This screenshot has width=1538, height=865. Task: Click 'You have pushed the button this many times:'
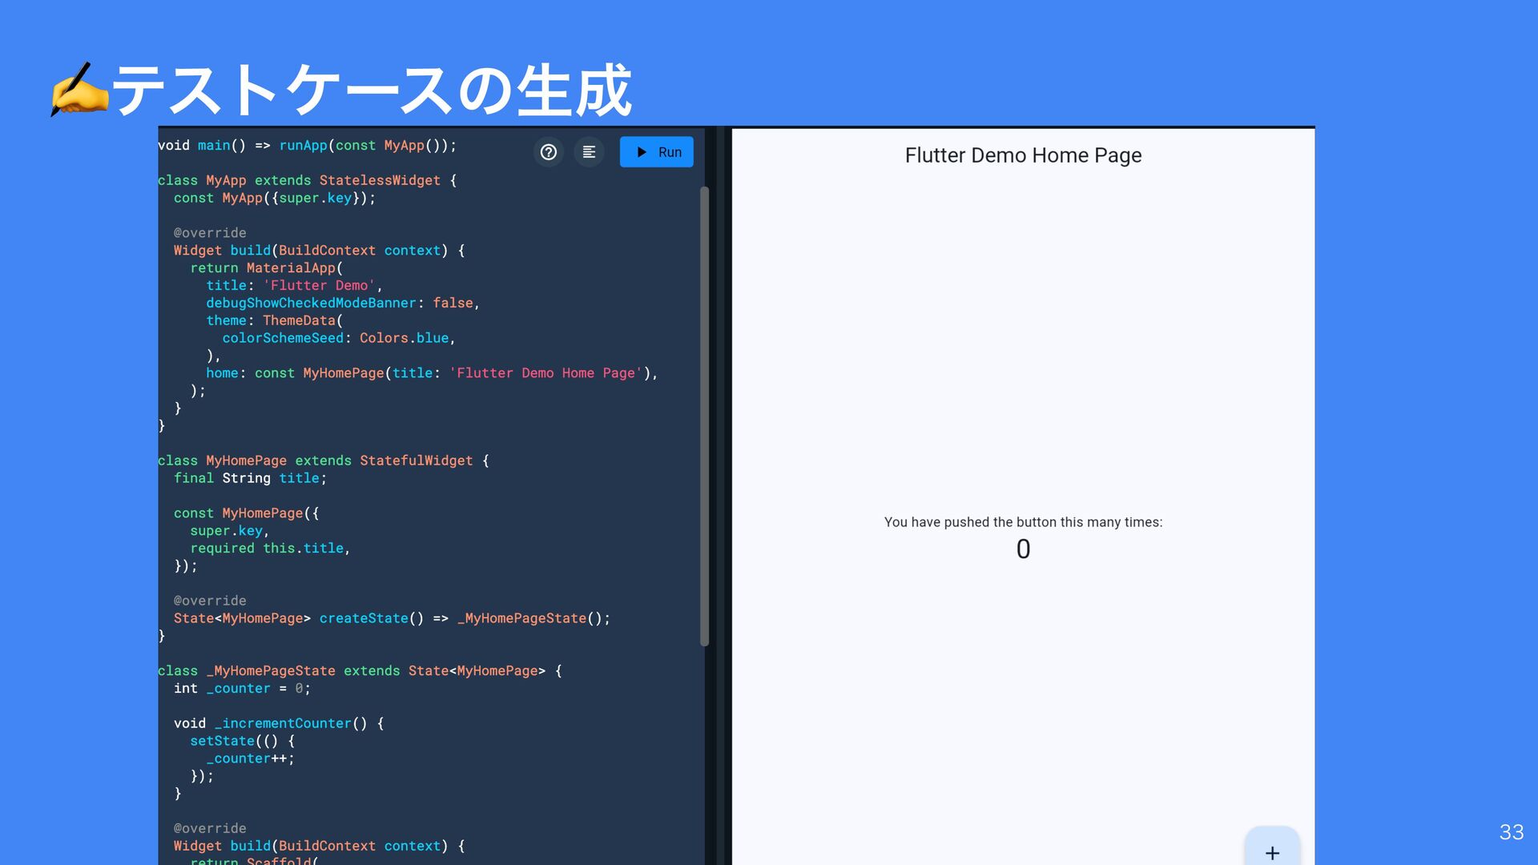coord(1023,522)
